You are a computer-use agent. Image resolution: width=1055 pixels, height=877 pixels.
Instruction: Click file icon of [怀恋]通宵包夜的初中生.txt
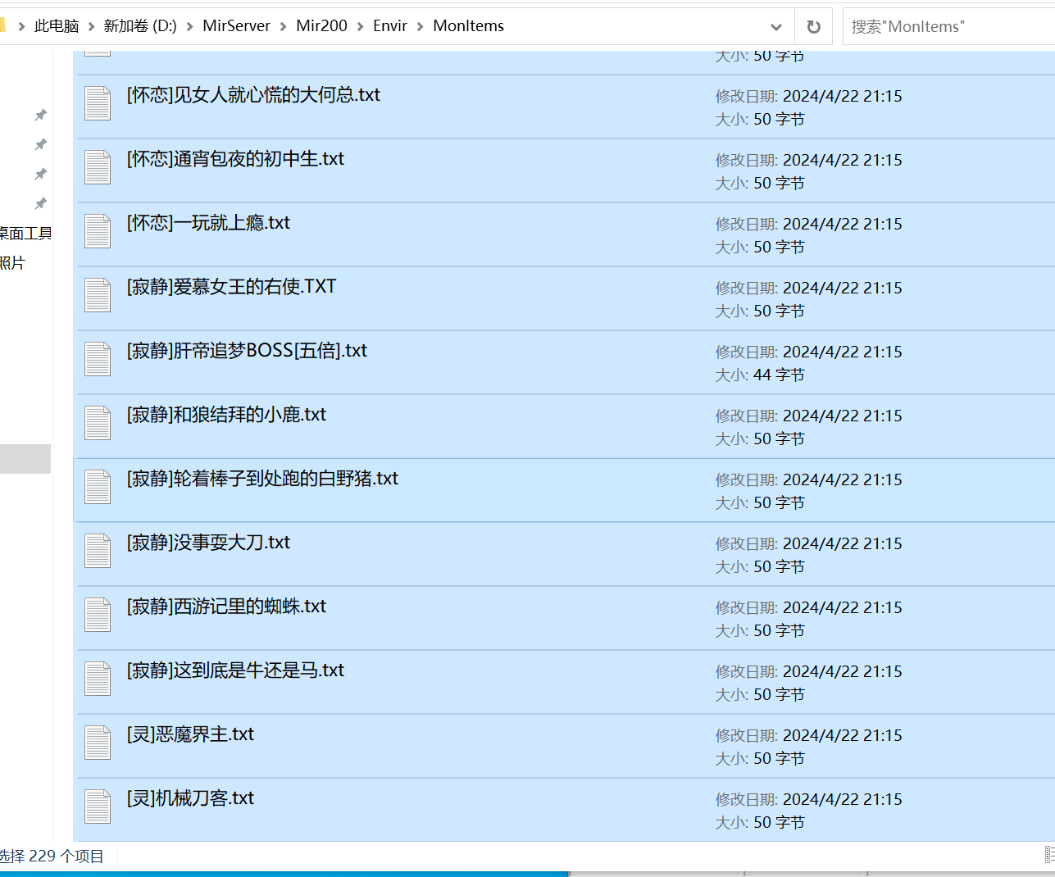(x=98, y=167)
